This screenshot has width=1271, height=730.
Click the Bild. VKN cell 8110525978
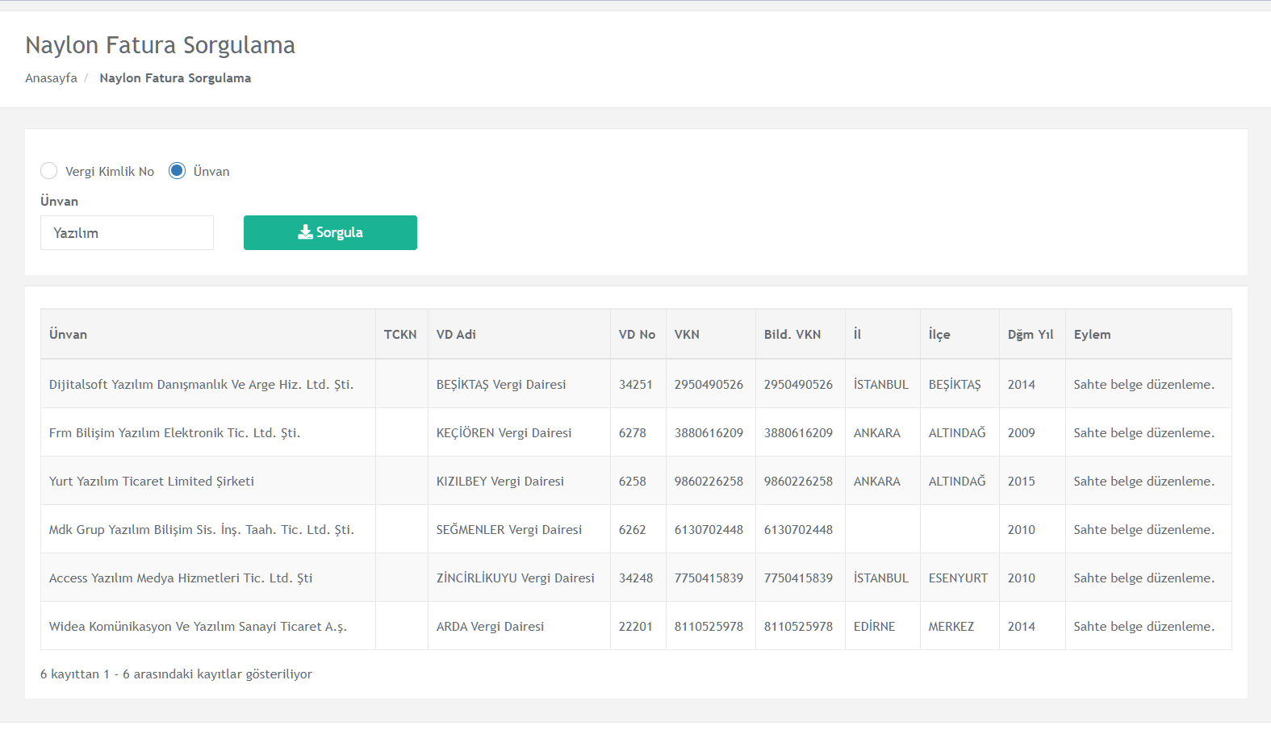coord(800,626)
